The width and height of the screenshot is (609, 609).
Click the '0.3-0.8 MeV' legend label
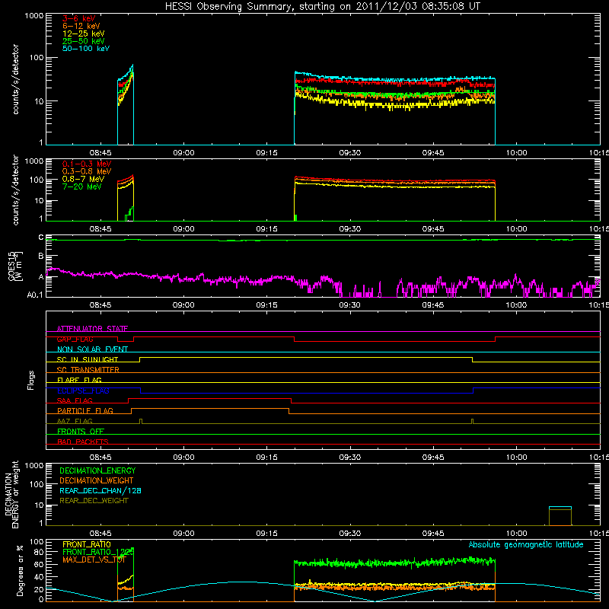[x=87, y=171]
